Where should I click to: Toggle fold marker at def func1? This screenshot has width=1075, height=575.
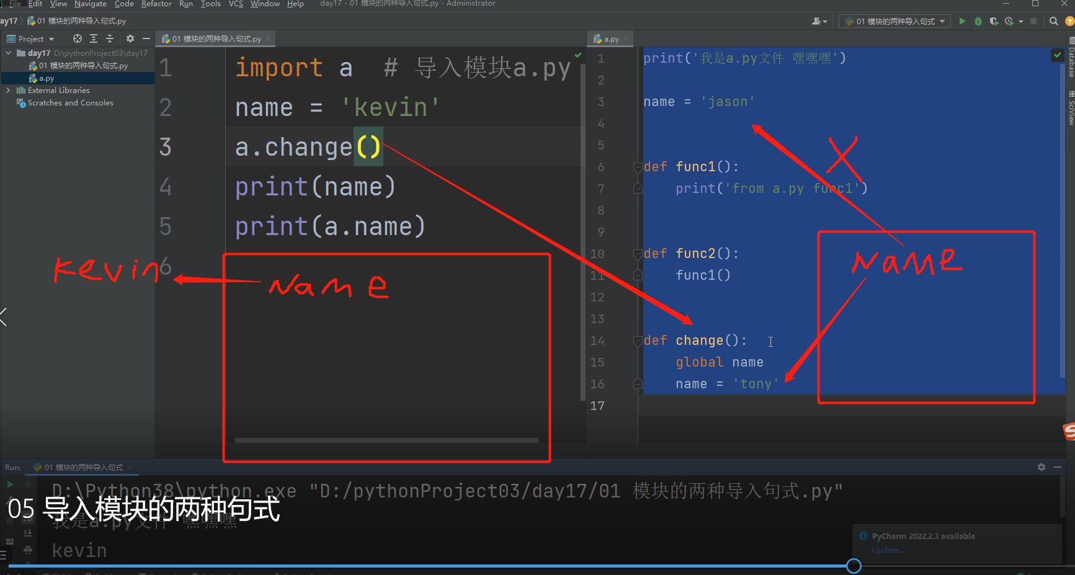pos(637,167)
